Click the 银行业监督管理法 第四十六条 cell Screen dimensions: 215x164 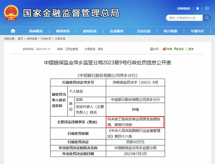click(135, 134)
